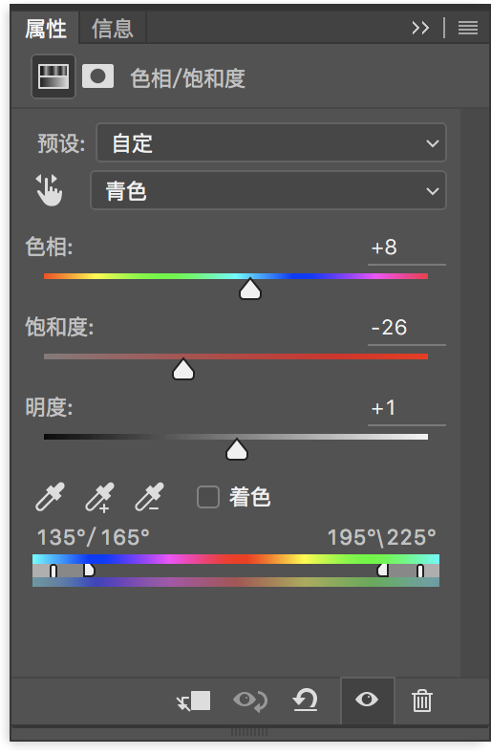Open the panel options menu
The width and height of the screenshot is (491, 755).
click(x=468, y=28)
